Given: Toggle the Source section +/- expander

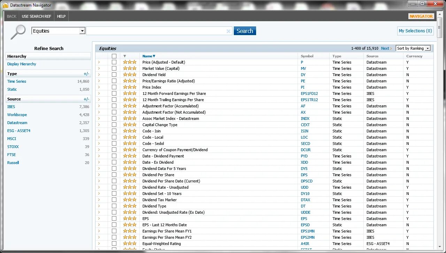Looking at the screenshot, I should coord(86,99).
